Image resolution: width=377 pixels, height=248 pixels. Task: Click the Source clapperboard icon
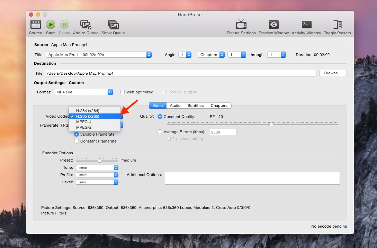click(x=36, y=25)
